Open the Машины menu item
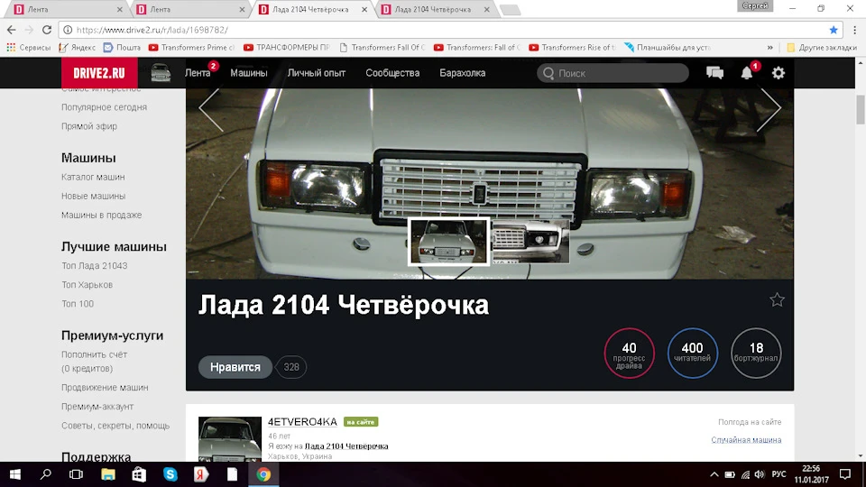 point(249,73)
